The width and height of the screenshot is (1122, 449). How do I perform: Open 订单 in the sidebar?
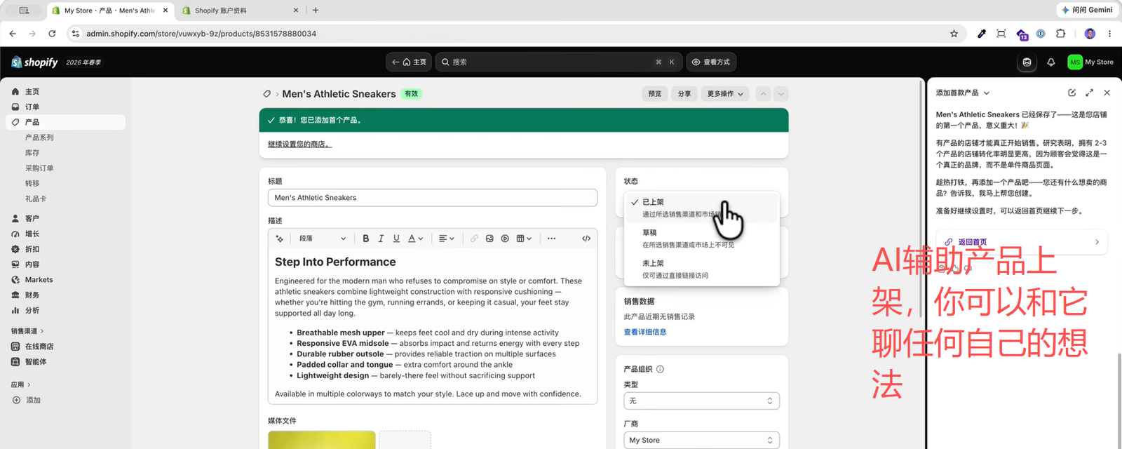[66, 107]
